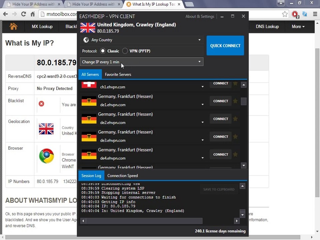The image size is (320, 240).
Task: Switch to the All Servers tab
Action: pos(90,74)
